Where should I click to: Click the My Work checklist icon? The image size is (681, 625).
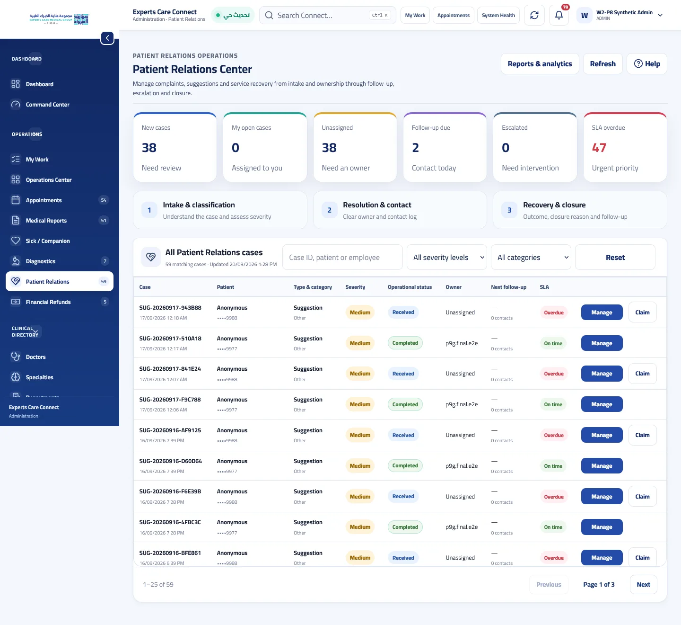click(16, 159)
